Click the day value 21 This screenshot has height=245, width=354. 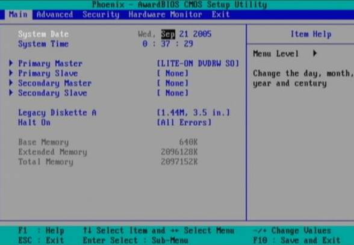[184, 34]
